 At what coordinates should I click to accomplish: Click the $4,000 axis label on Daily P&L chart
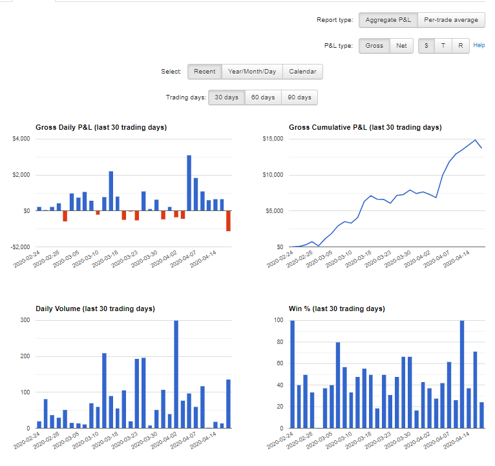[x=21, y=139]
